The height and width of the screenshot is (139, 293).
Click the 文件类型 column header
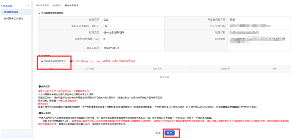click(x=89, y=69)
